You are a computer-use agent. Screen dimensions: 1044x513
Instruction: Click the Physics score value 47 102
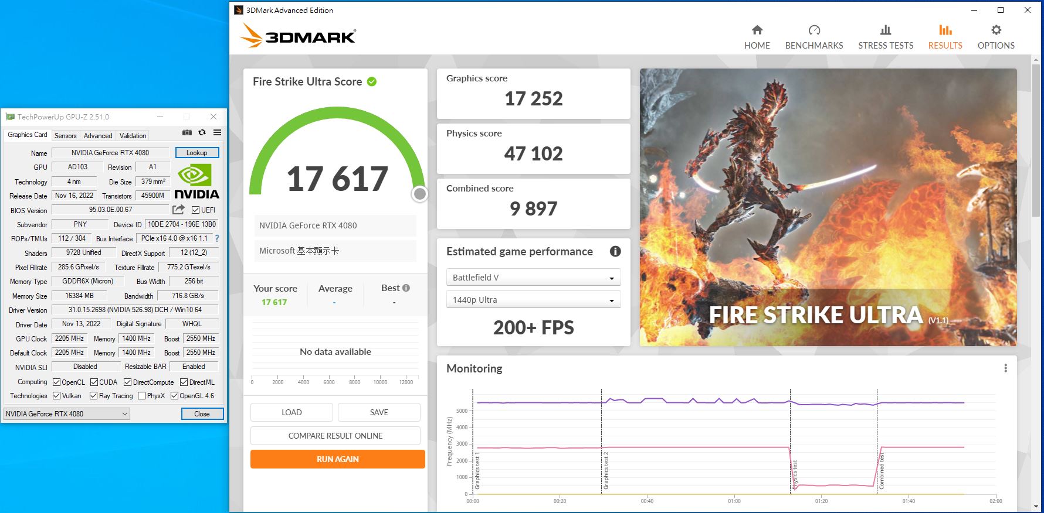coord(533,153)
